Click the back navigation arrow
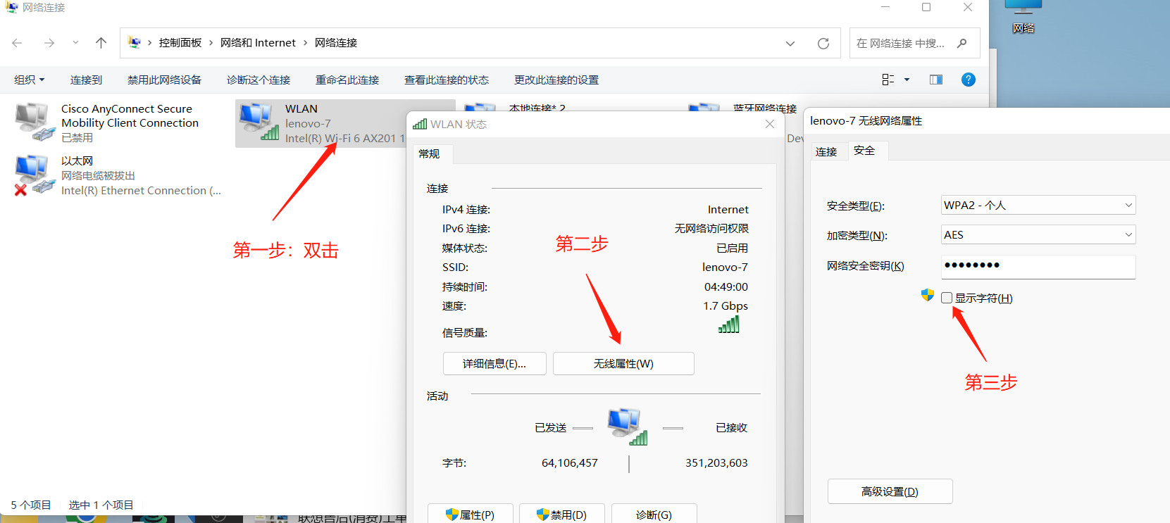The height and width of the screenshot is (523, 1170). coord(18,43)
